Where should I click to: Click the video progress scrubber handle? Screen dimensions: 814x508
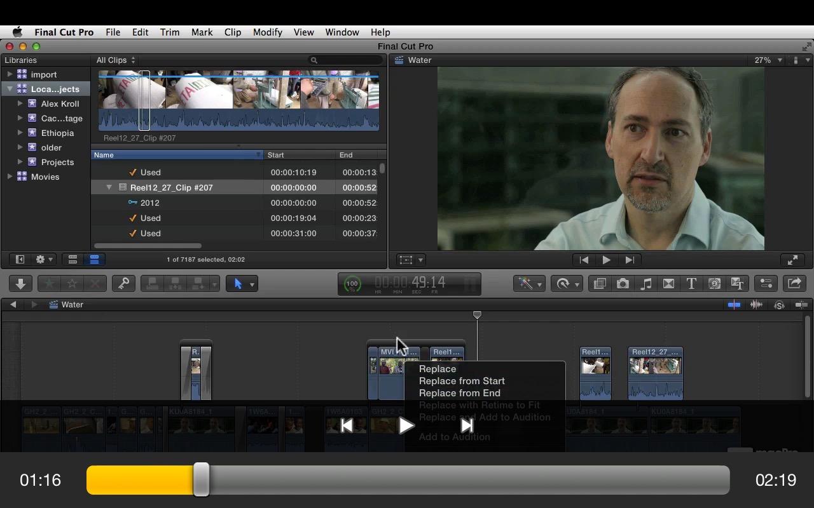(x=201, y=479)
